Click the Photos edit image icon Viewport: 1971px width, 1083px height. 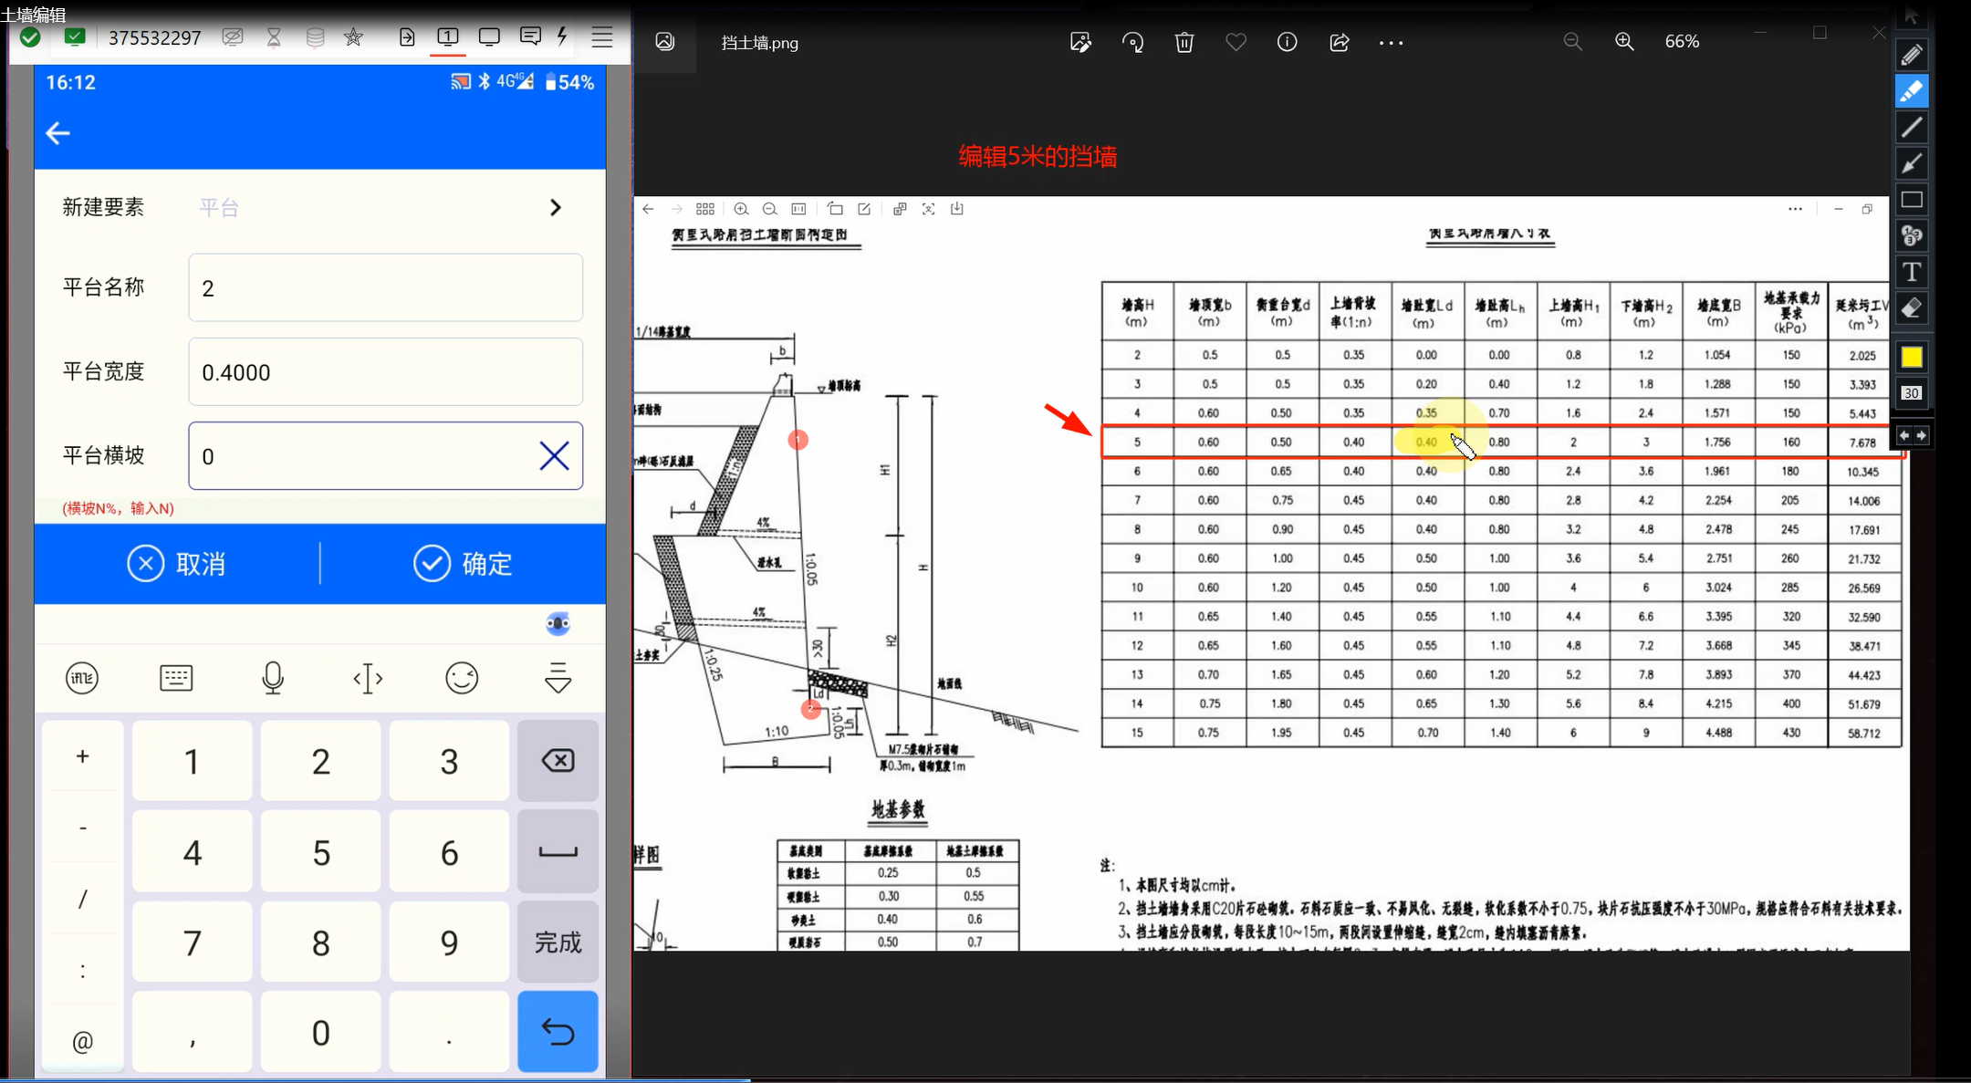(x=1080, y=42)
